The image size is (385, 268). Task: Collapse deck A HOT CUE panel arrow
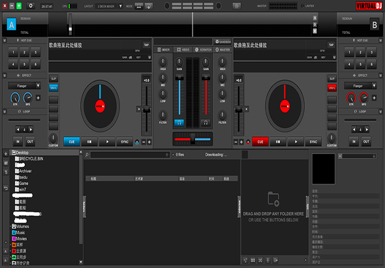point(5,40)
